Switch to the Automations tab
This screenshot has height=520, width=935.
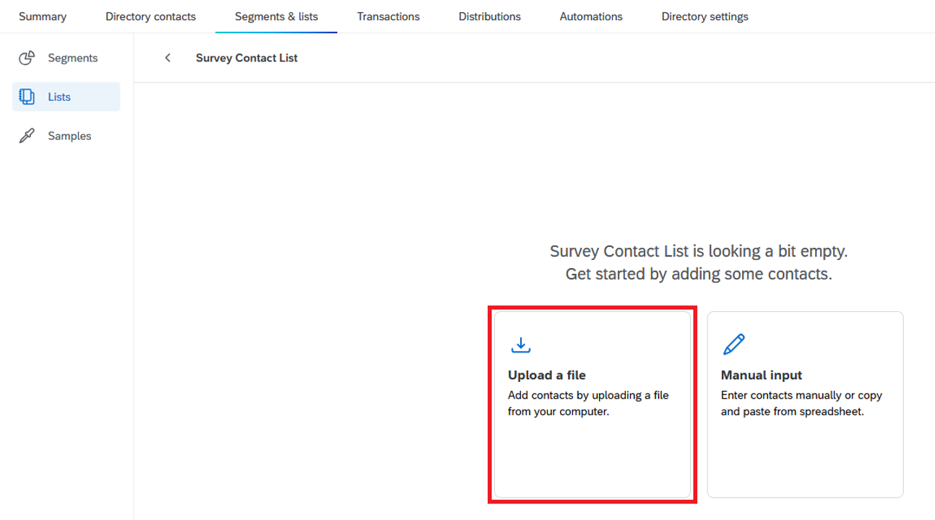point(590,17)
